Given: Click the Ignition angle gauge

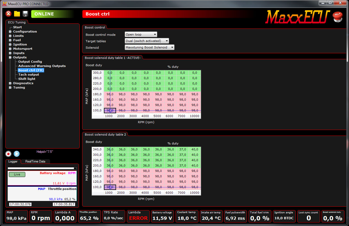Looking at the screenshot, I should coord(284,216).
